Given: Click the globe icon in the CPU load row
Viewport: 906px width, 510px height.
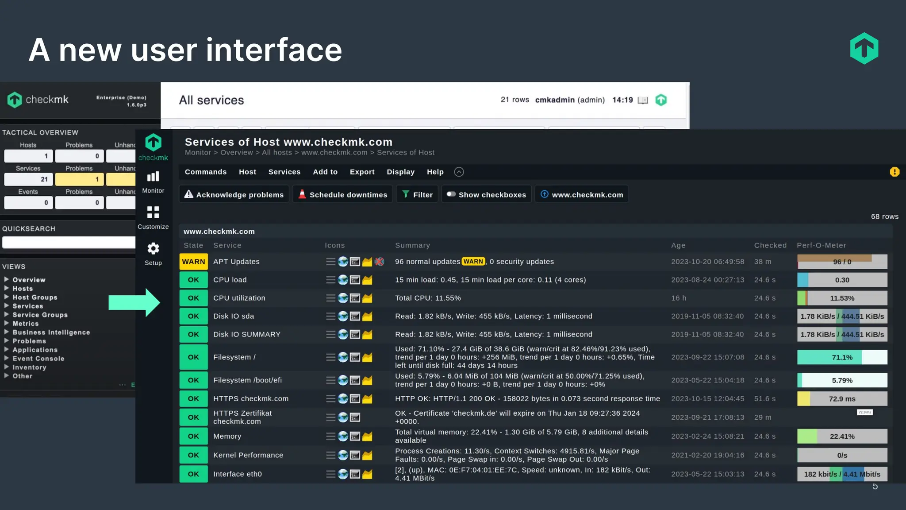Looking at the screenshot, I should click(343, 280).
